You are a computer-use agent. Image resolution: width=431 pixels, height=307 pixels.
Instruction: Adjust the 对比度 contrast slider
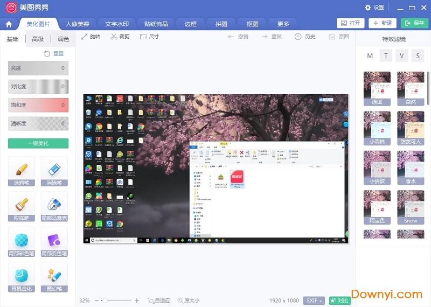tap(38, 87)
